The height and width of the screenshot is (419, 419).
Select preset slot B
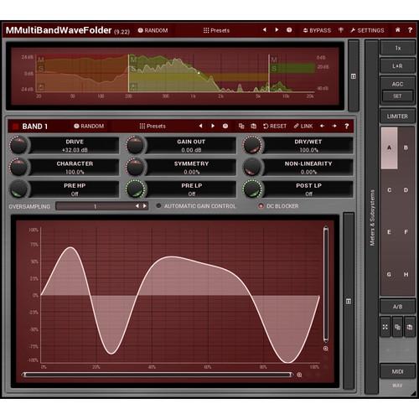[406, 147]
